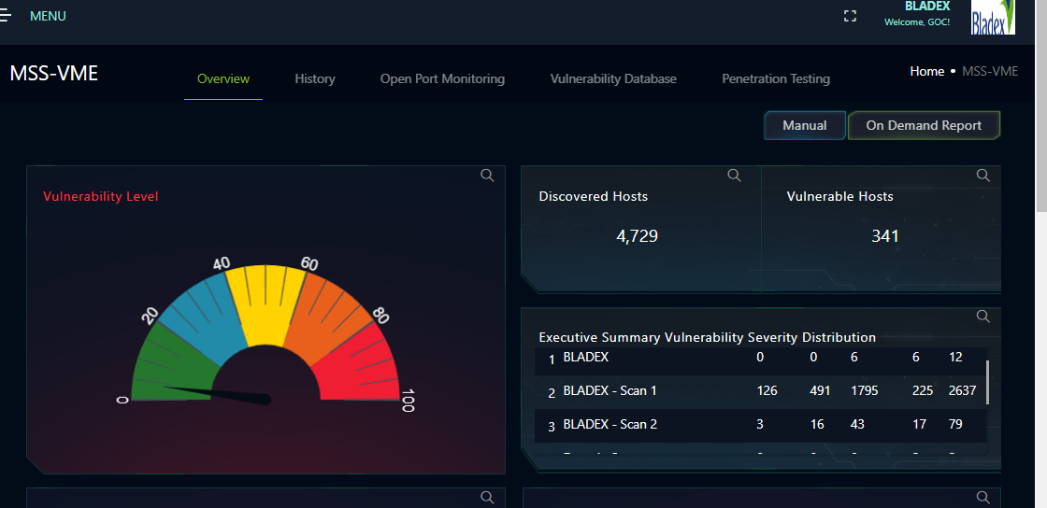Click the Vulnerability Level title

[101, 197]
